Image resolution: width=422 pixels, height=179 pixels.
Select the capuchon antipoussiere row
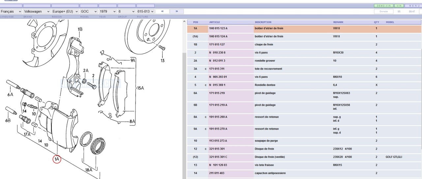pos(304,173)
